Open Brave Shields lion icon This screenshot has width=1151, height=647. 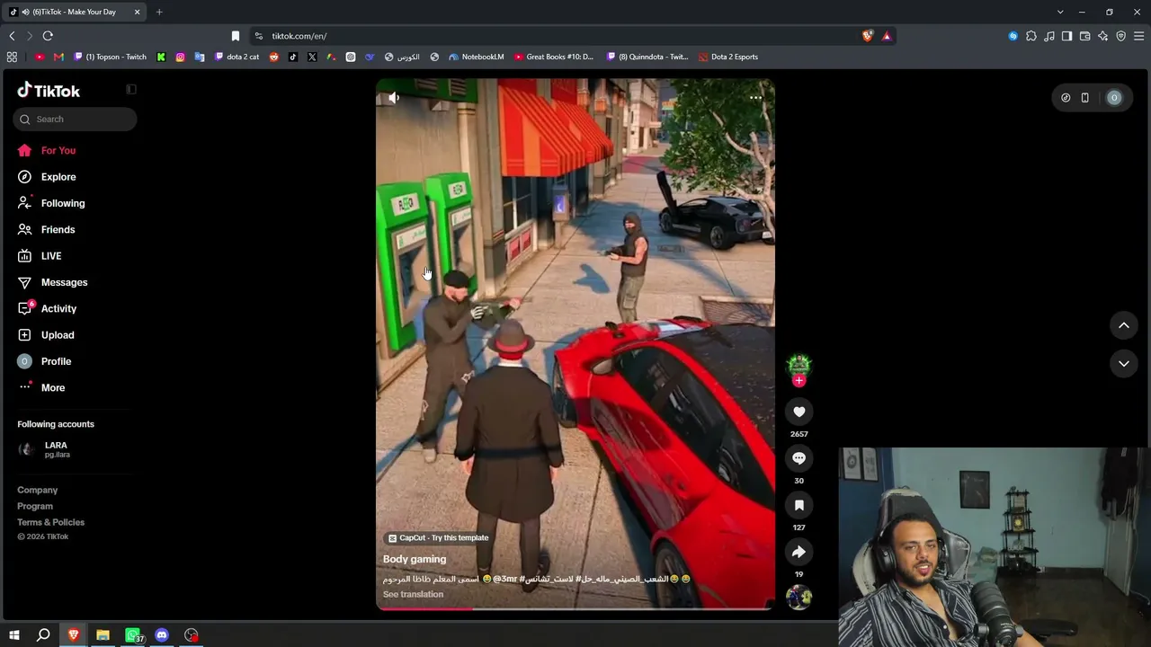[867, 36]
